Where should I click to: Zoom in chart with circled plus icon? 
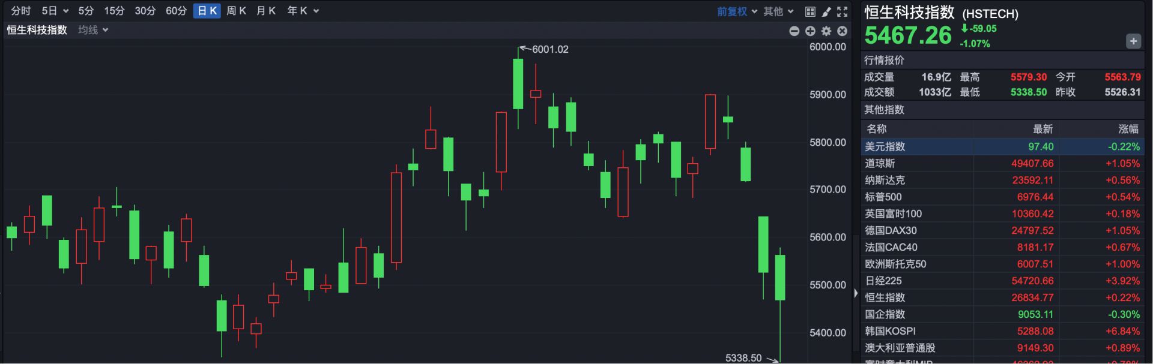tap(810, 31)
